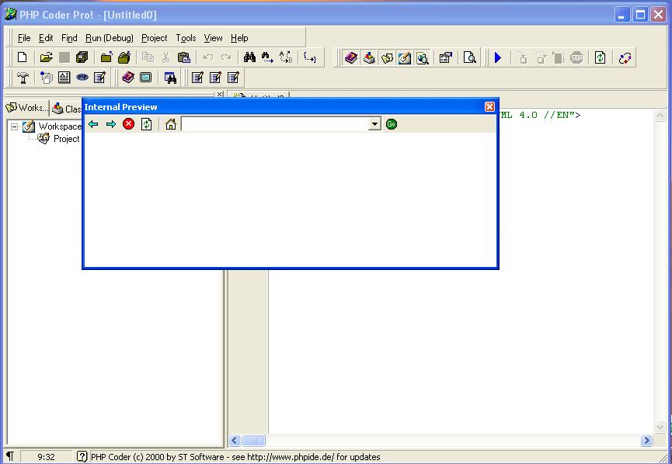Viewport: 672px width, 464px height.
Task: Open the File menu
Action: (24, 38)
